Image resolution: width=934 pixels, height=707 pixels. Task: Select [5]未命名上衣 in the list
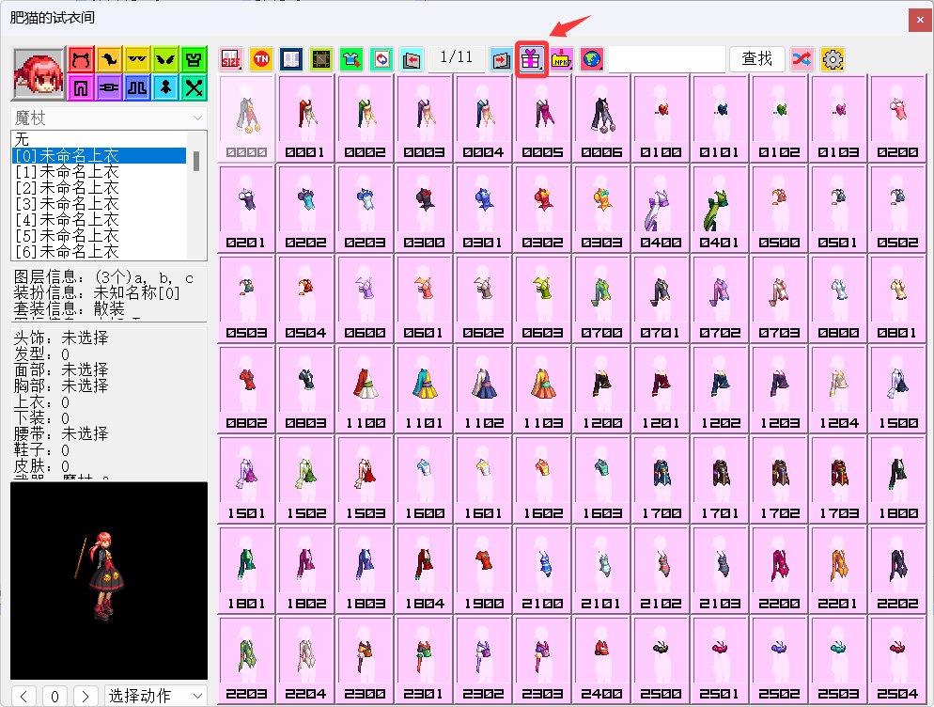click(99, 236)
